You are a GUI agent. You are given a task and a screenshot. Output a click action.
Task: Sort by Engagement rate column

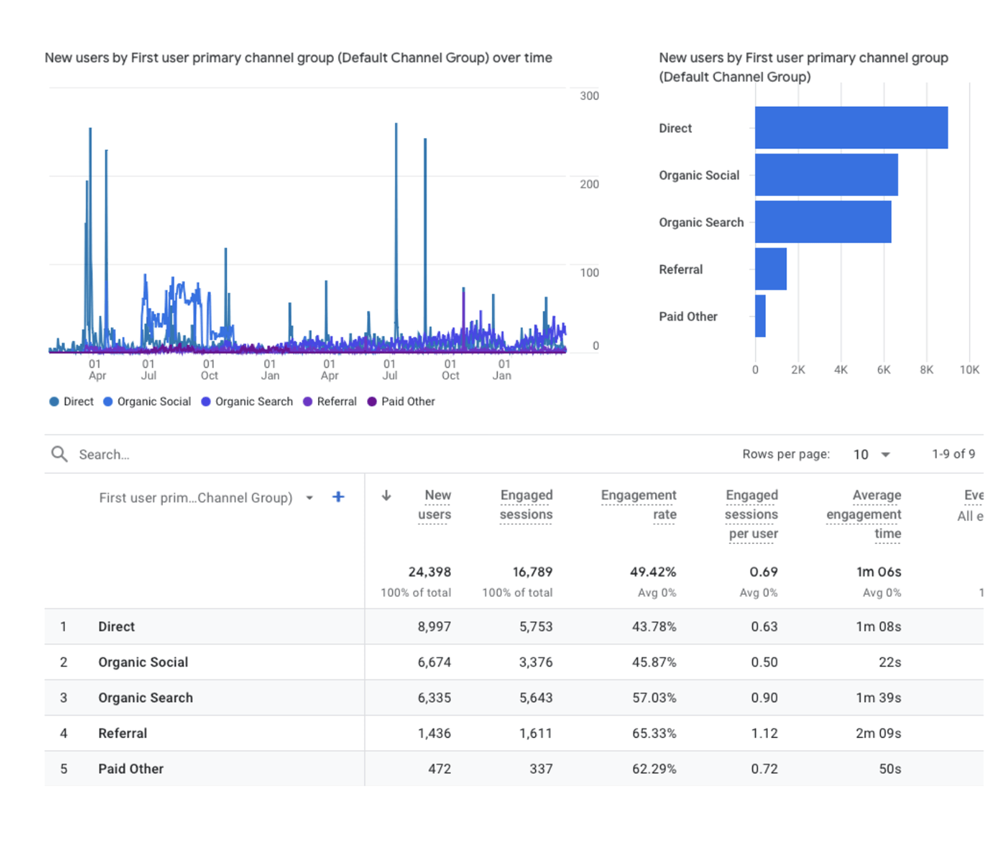coord(639,505)
